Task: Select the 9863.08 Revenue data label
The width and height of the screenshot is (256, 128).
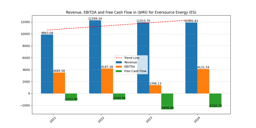Action: 47,33
